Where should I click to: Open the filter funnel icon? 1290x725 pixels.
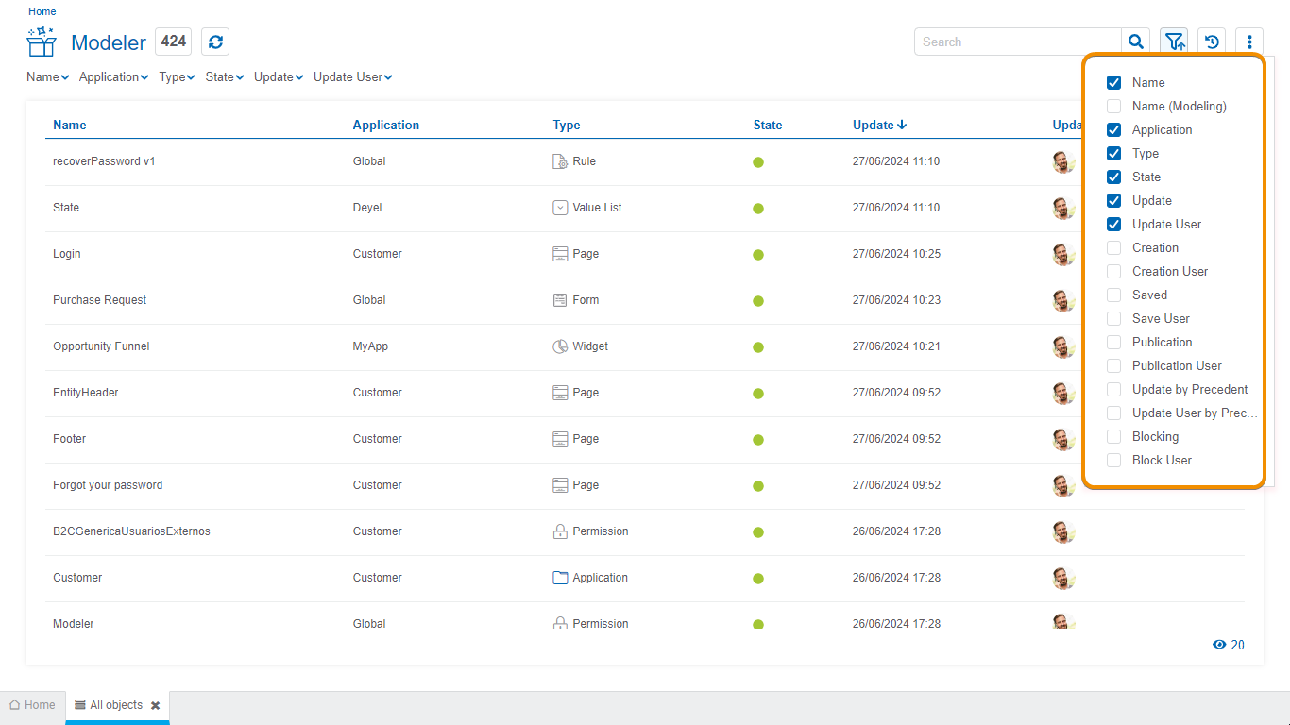[x=1174, y=42]
